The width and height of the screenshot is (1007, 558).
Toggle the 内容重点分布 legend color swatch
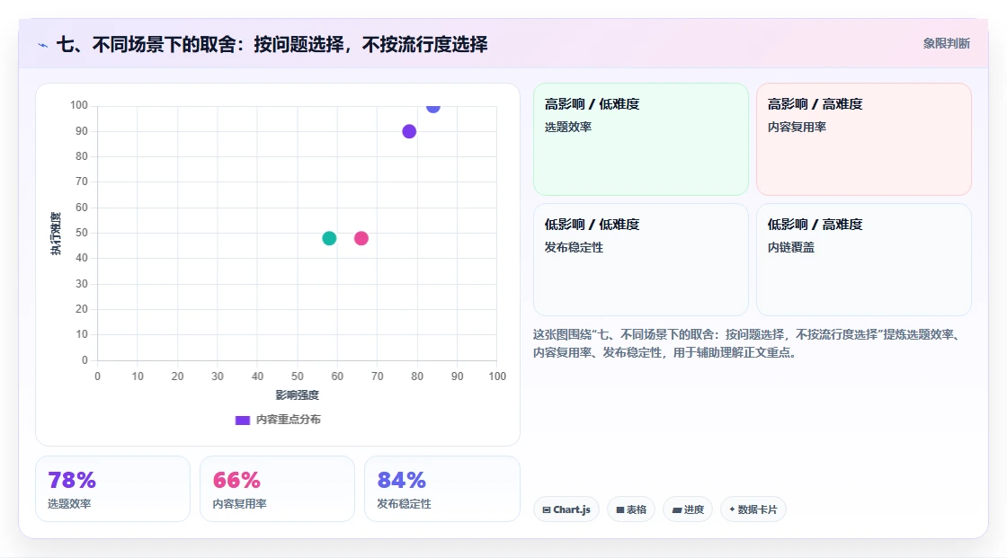pyautogui.click(x=242, y=420)
